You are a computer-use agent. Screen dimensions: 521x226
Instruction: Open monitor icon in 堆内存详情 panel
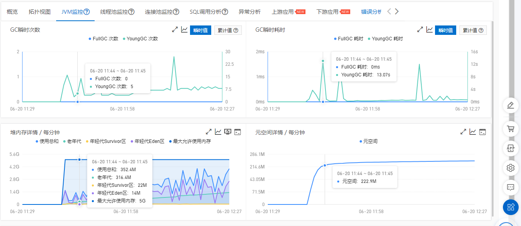coord(227,132)
